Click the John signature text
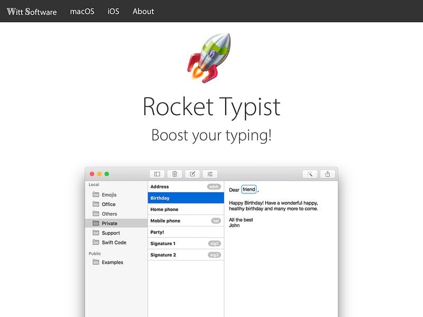This screenshot has height=317, width=423. coord(234,226)
